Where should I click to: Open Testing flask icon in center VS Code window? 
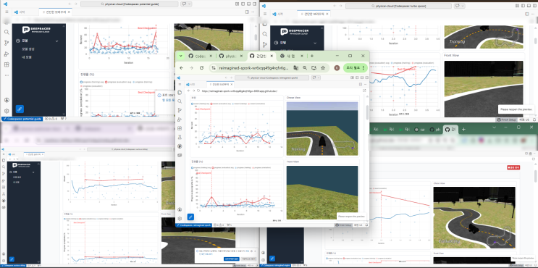[180, 138]
